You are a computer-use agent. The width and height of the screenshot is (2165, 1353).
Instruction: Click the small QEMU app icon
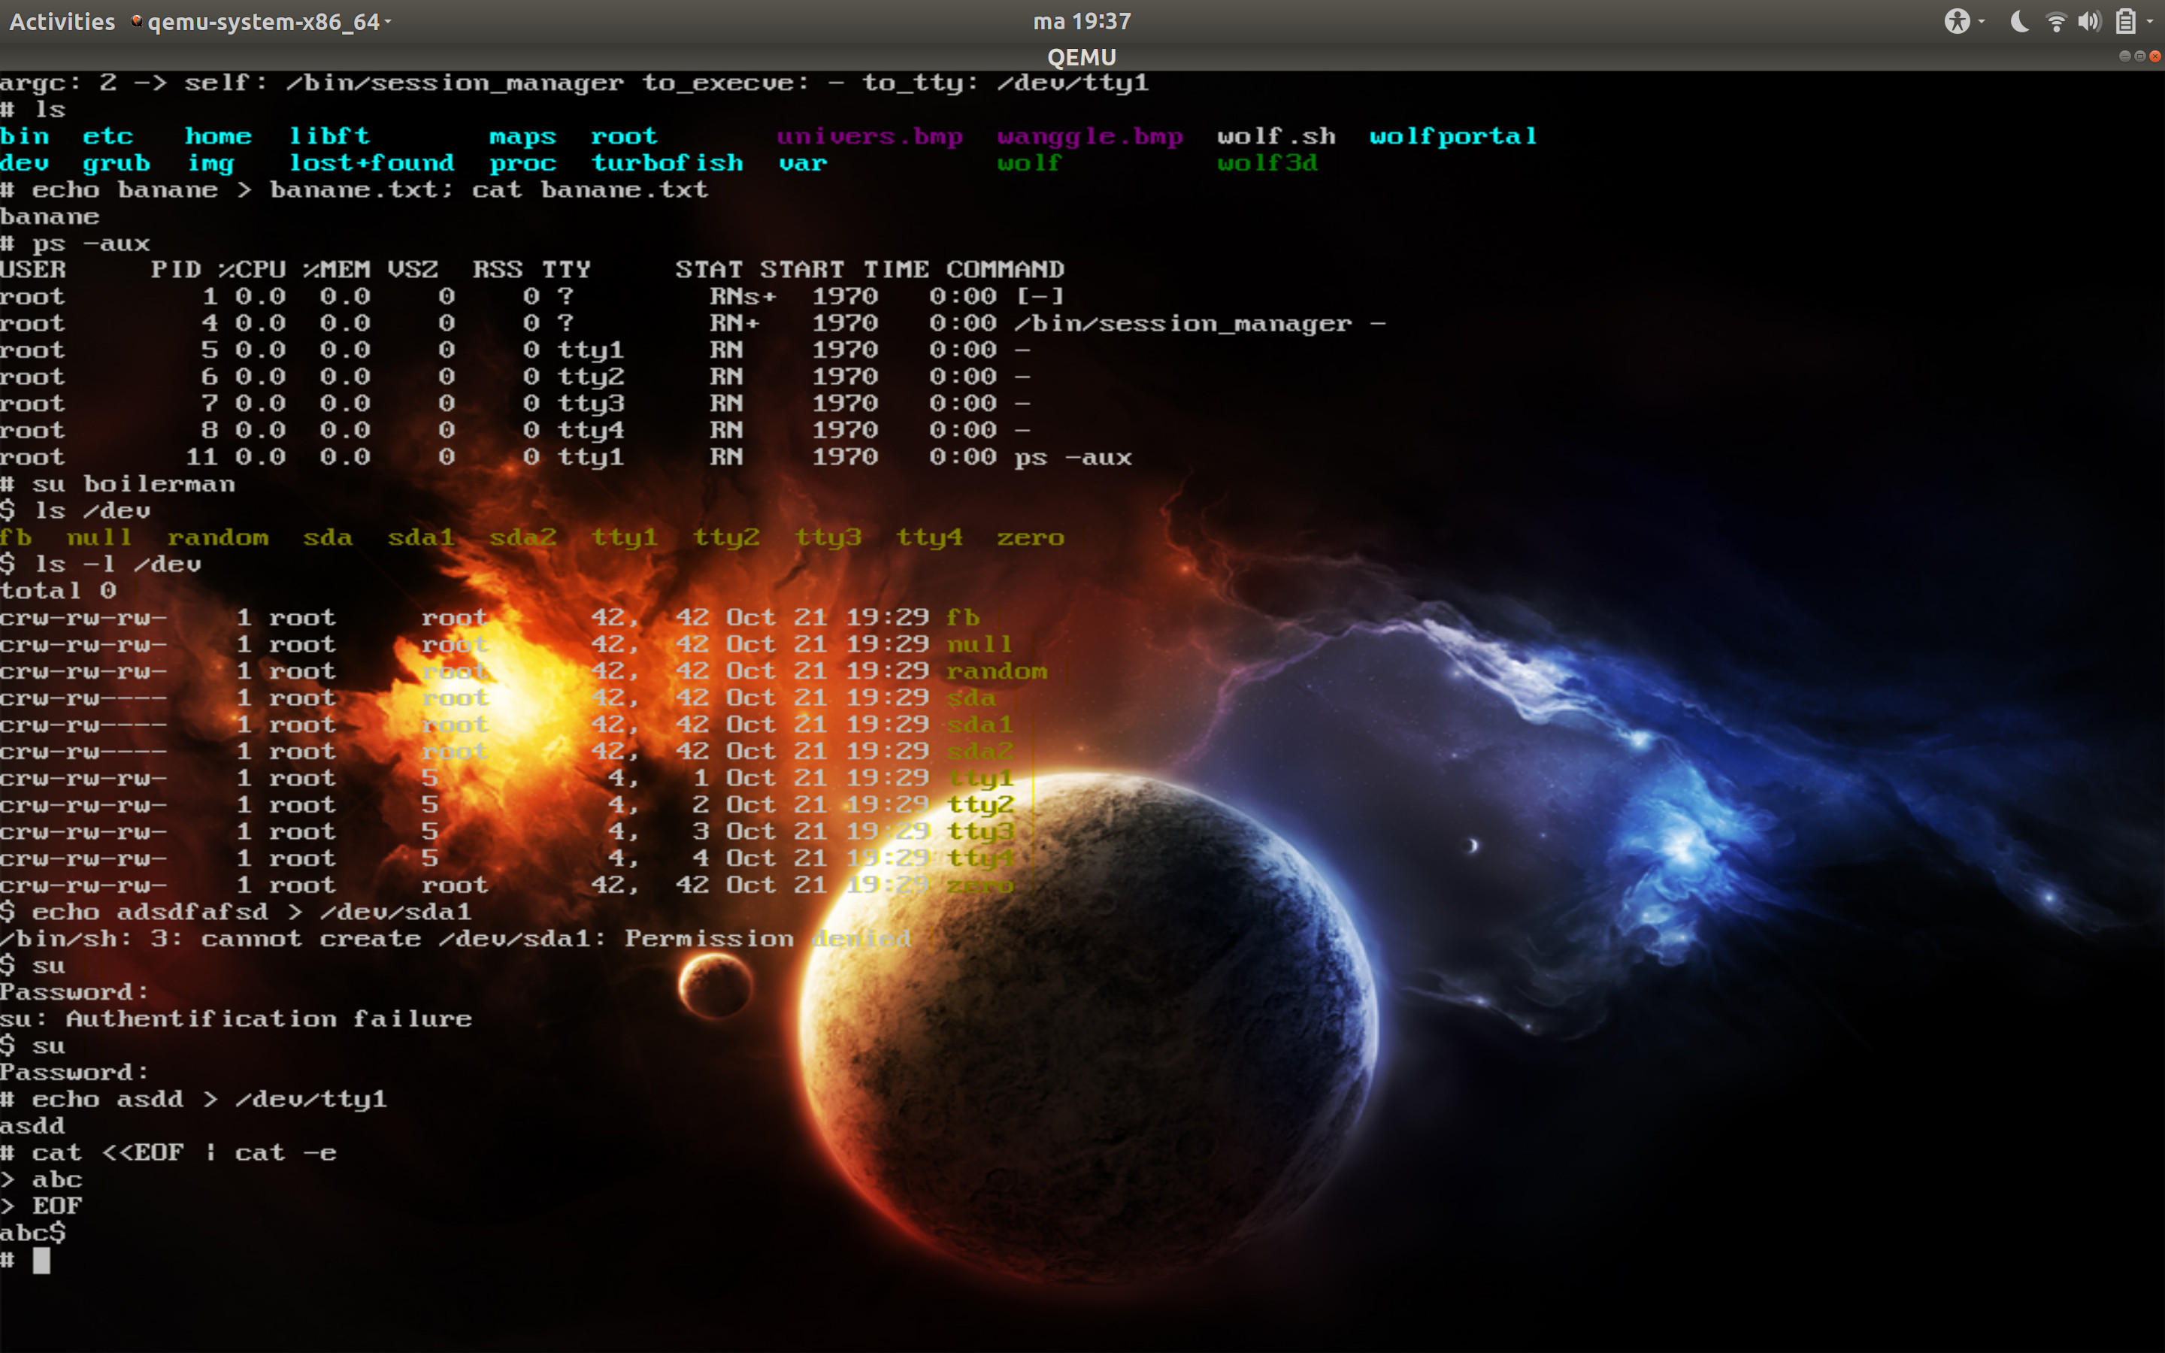136,22
